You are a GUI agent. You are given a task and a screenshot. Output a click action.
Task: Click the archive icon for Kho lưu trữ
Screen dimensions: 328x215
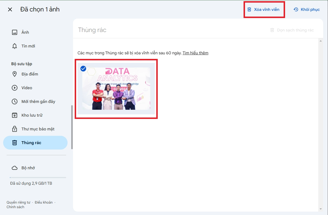(15, 115)
